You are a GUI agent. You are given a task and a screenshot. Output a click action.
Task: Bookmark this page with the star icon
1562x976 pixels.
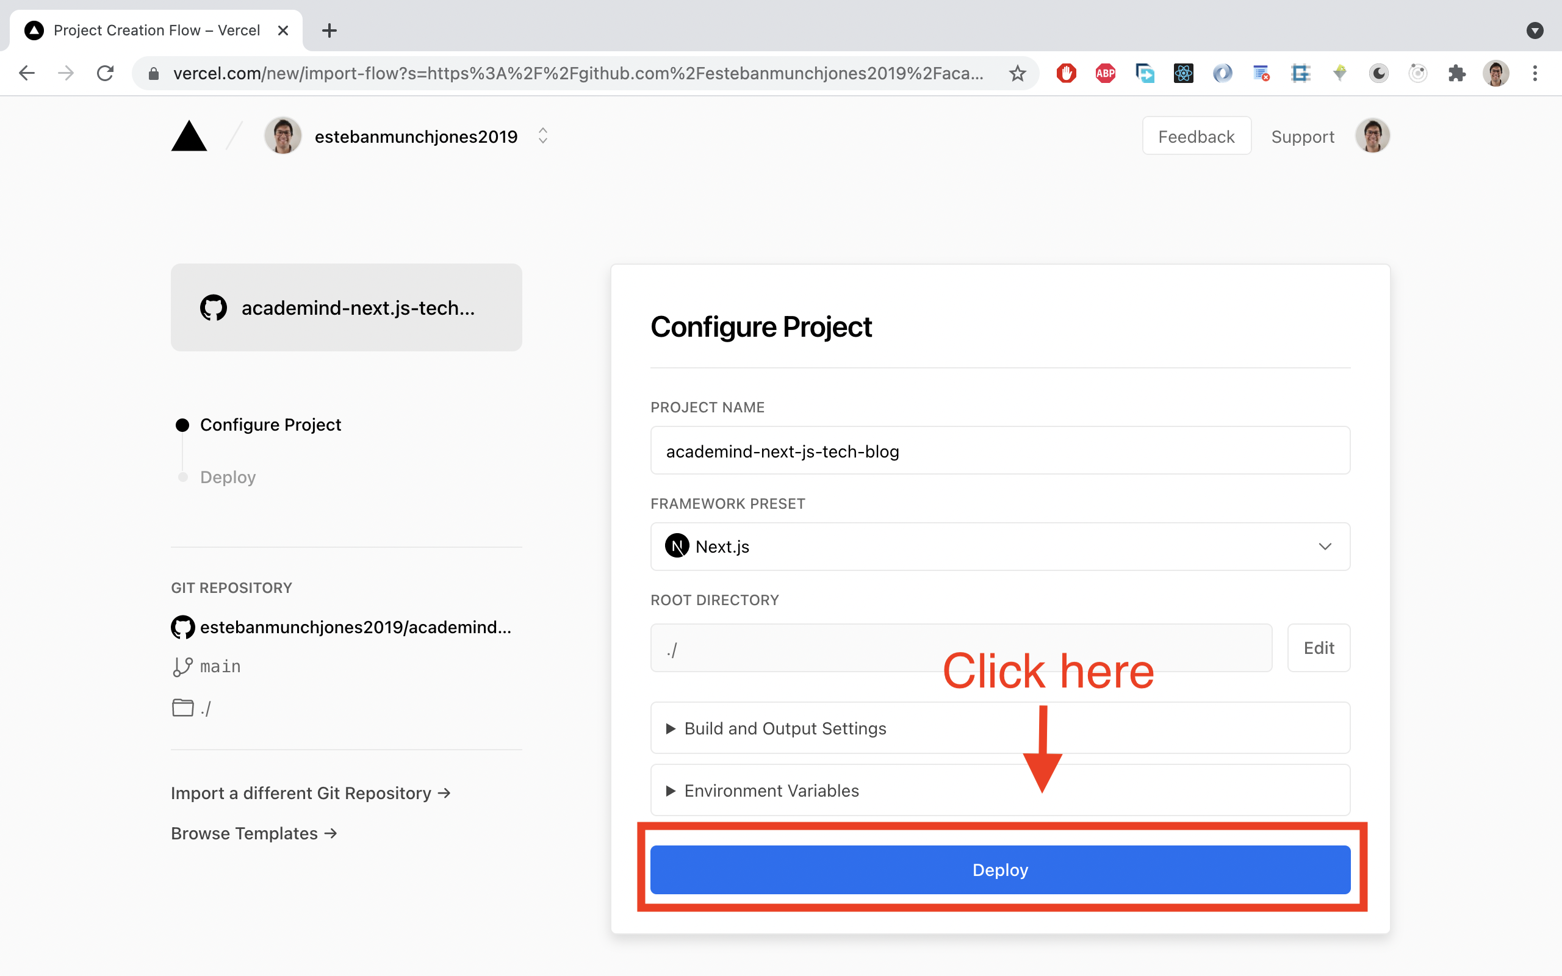click(x=1017, y=73)
